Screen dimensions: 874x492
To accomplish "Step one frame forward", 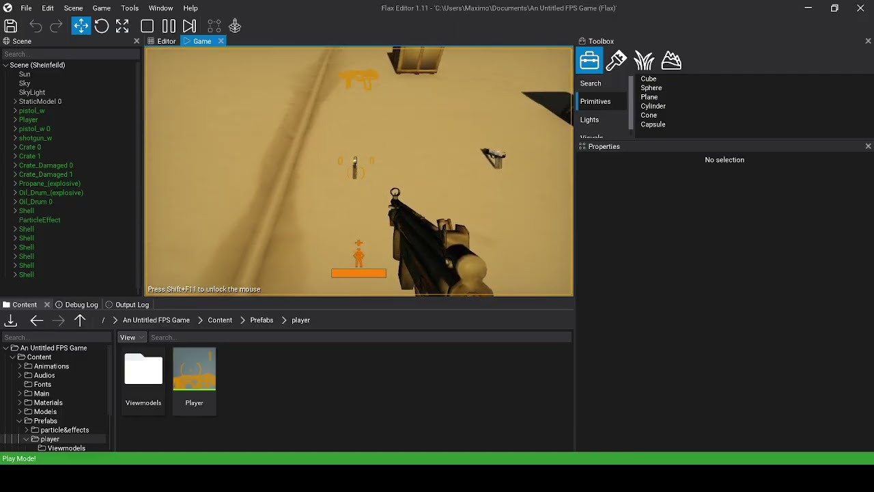I will (189, 26).
